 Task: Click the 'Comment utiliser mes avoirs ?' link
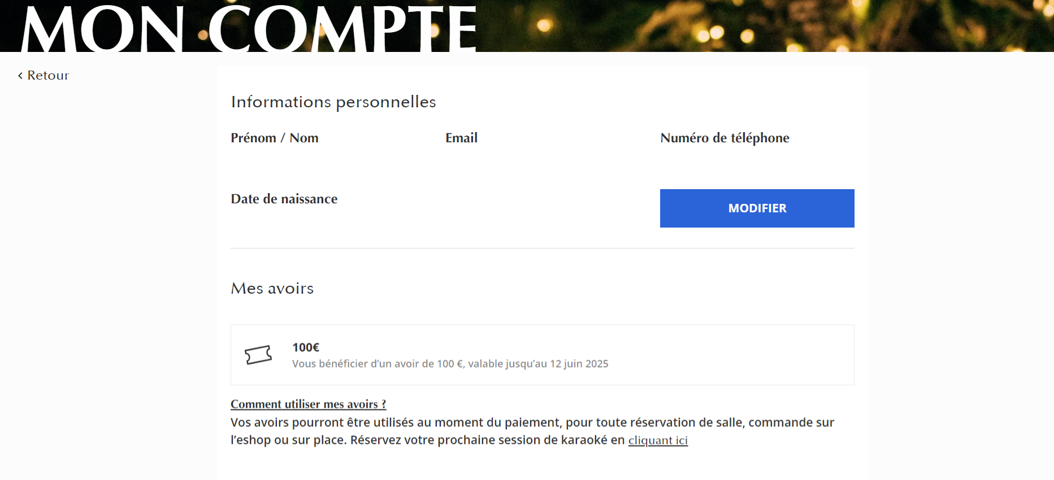click(x=309, y=404)
